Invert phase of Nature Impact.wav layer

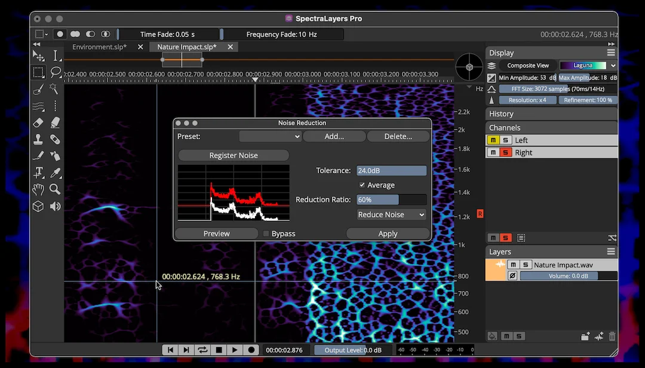click(x=512, y=276)
